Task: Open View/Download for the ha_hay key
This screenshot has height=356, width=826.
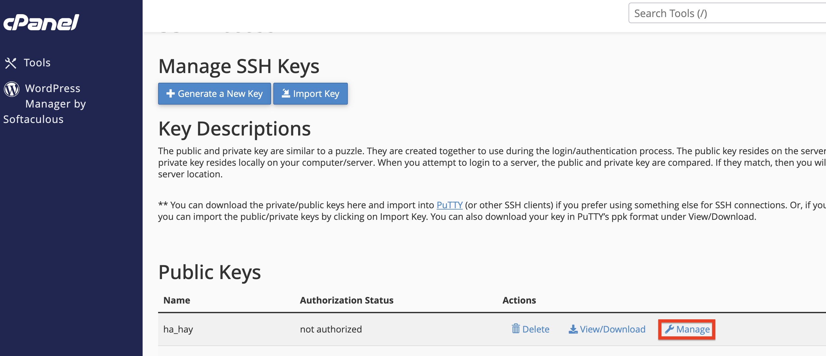Action: [x=612, y=329]
